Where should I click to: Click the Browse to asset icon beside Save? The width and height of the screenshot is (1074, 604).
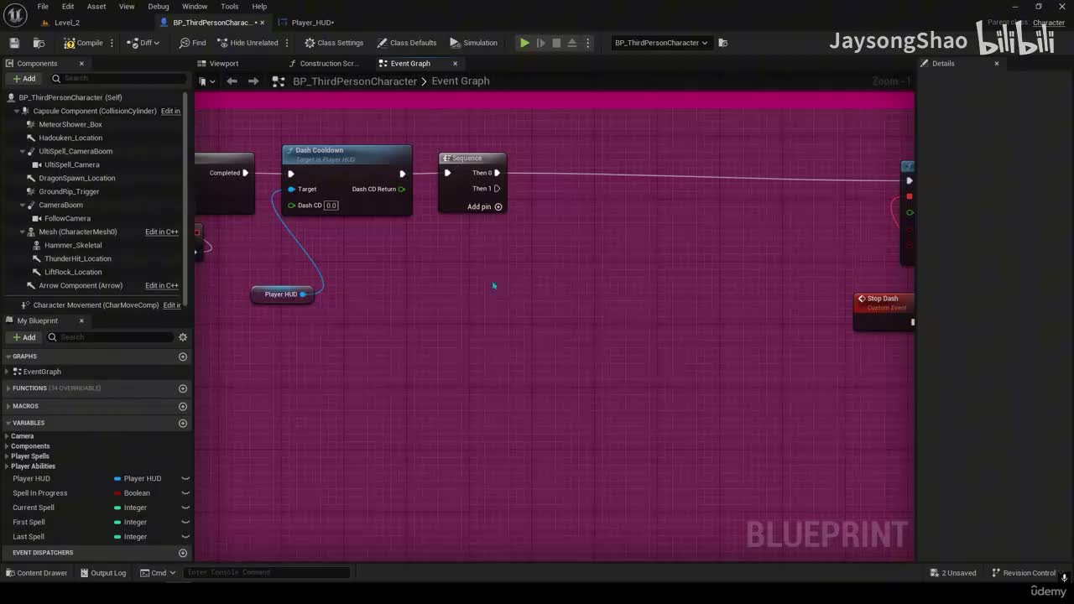39,43
